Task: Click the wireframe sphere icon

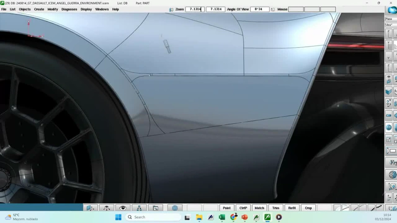Action: tap(391, 175)
